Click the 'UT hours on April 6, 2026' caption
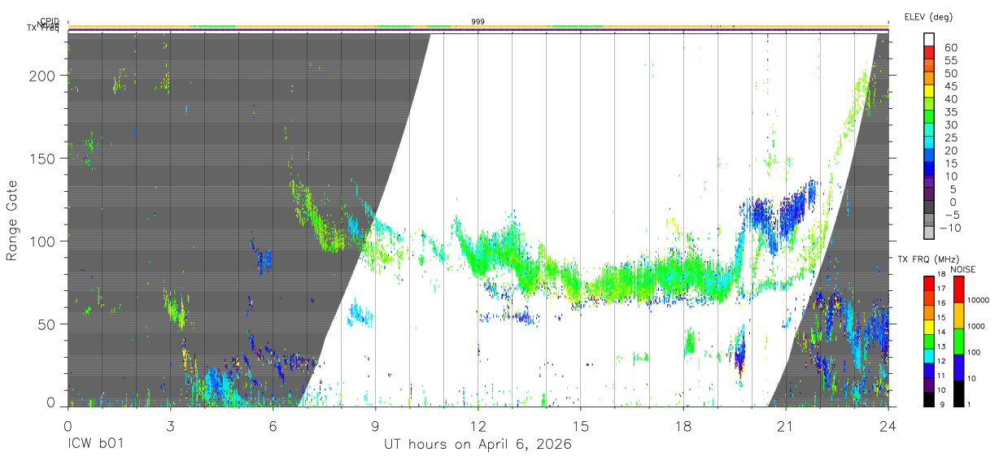 478,445
